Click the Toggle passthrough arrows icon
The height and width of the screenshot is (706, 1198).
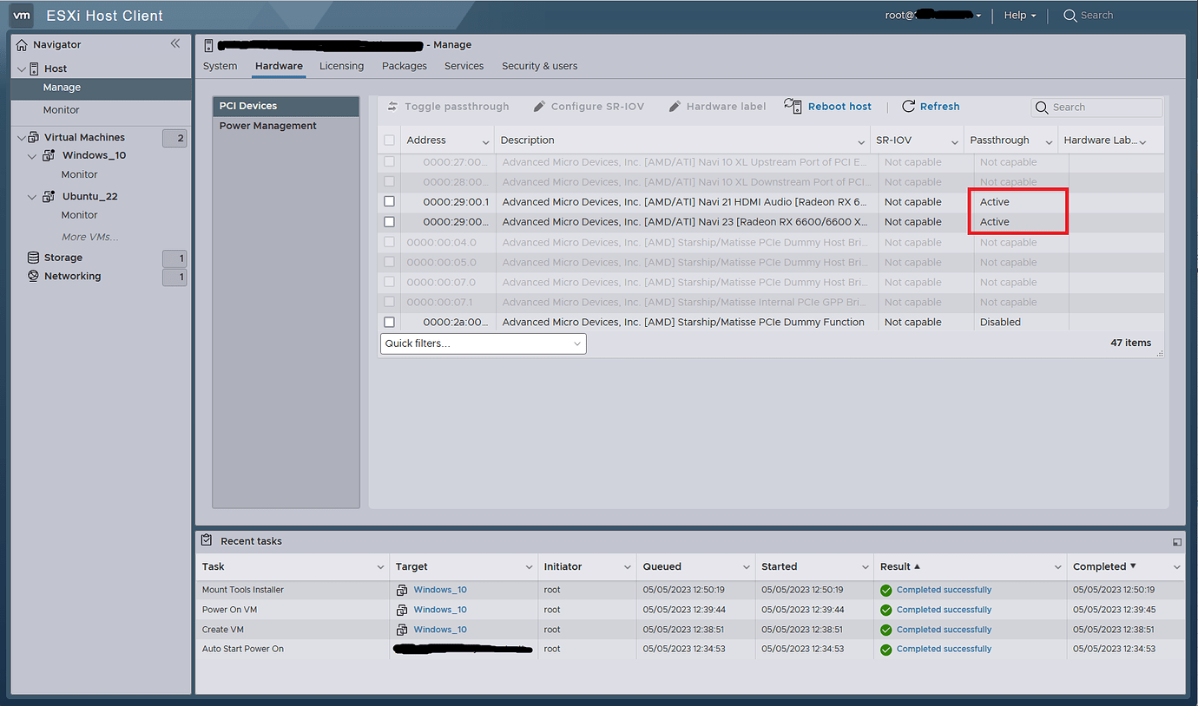pos(392,106)
